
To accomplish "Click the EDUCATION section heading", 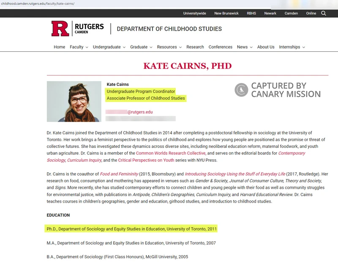I will (58, 215).
